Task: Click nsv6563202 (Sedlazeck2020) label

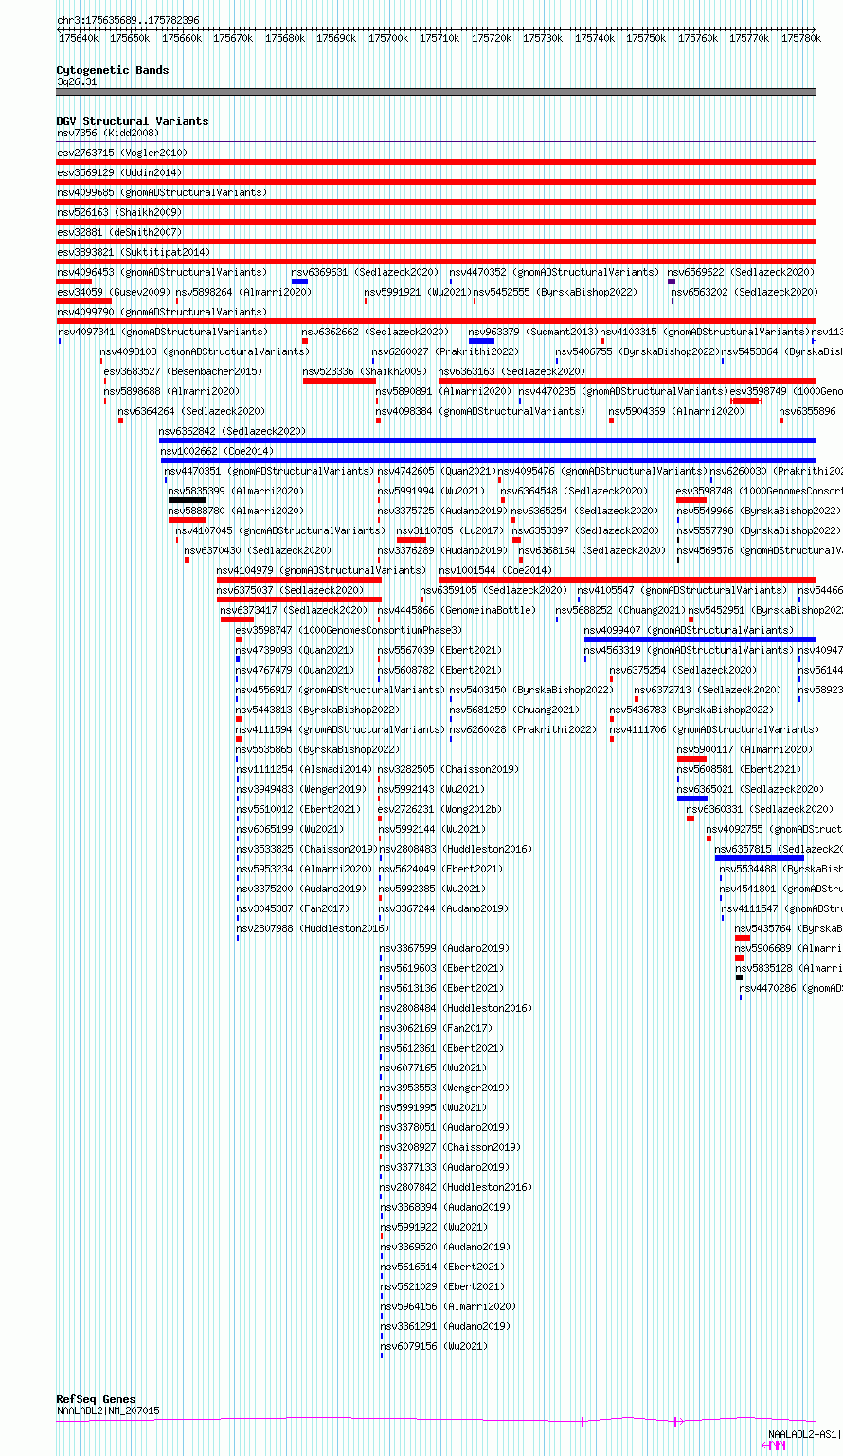Action: [x=744, y=292]
